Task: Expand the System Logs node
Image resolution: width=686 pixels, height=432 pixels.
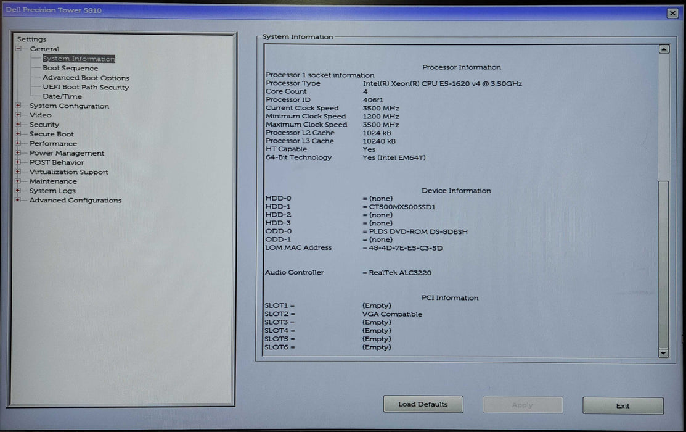Action: (x=18, y=191)
